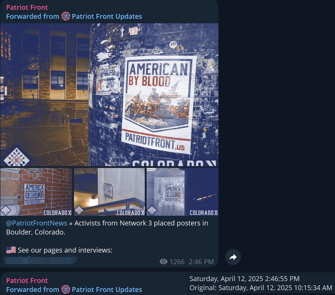The width and height of the screenshot is (335, 295).
Task: Click the eye views counter icon
Action: (164, 262)
